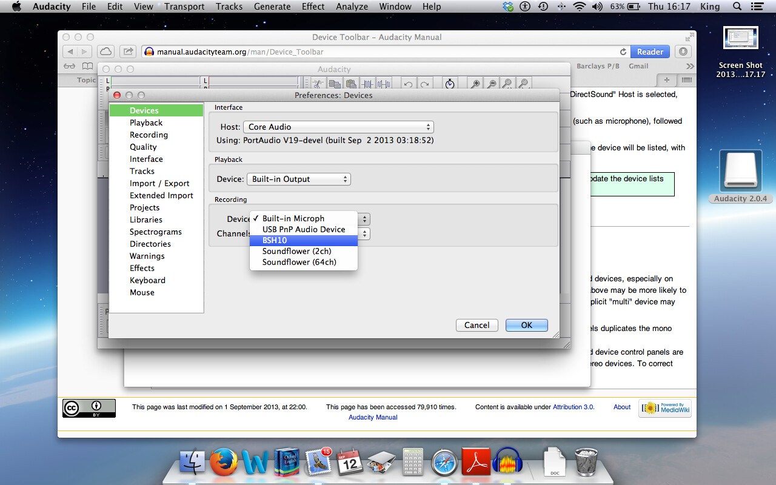Follow the Attribution 3.0 link

(x=574, y=407)
